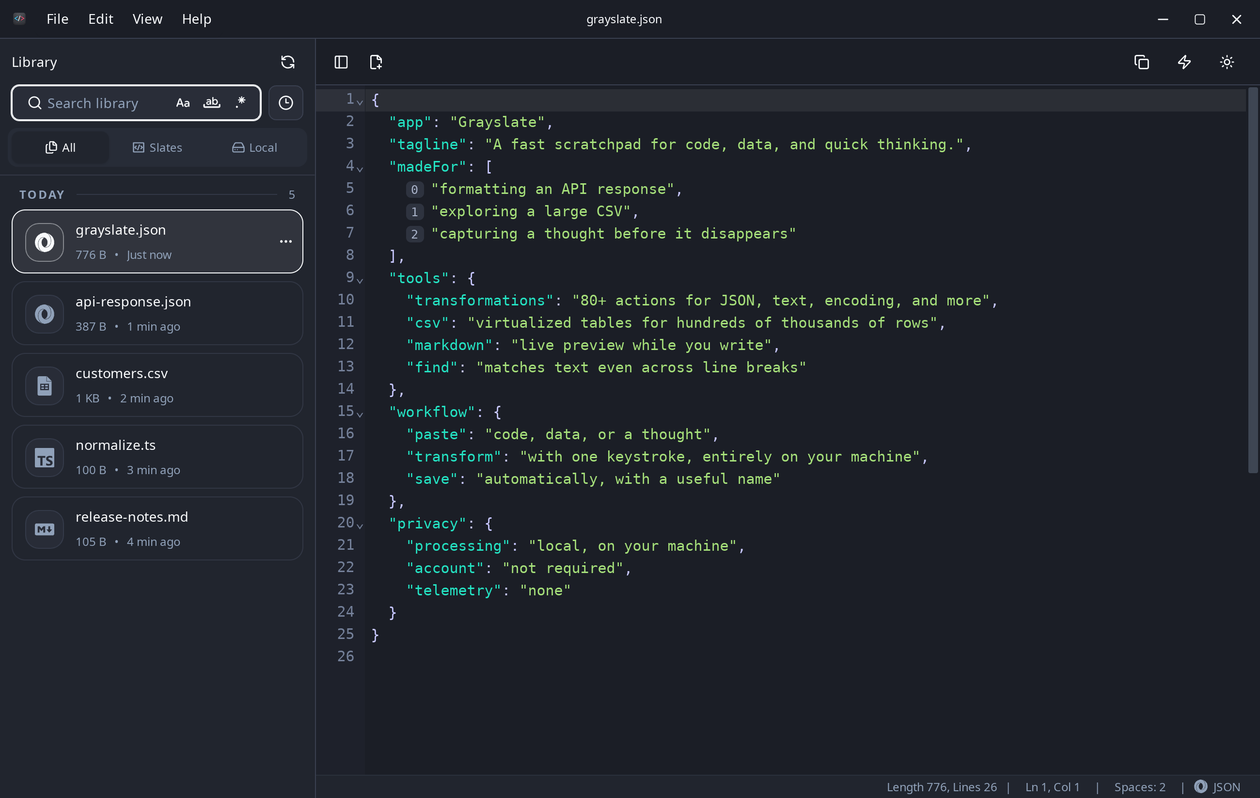Image resolution: width=1260 pixels, height=798 pixels.
Task: Click the release-notes.md Markdown icon
Action: pos(45,529)
